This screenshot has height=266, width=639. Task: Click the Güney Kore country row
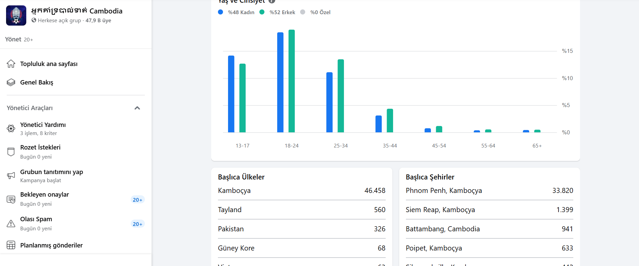coord(301,248)
